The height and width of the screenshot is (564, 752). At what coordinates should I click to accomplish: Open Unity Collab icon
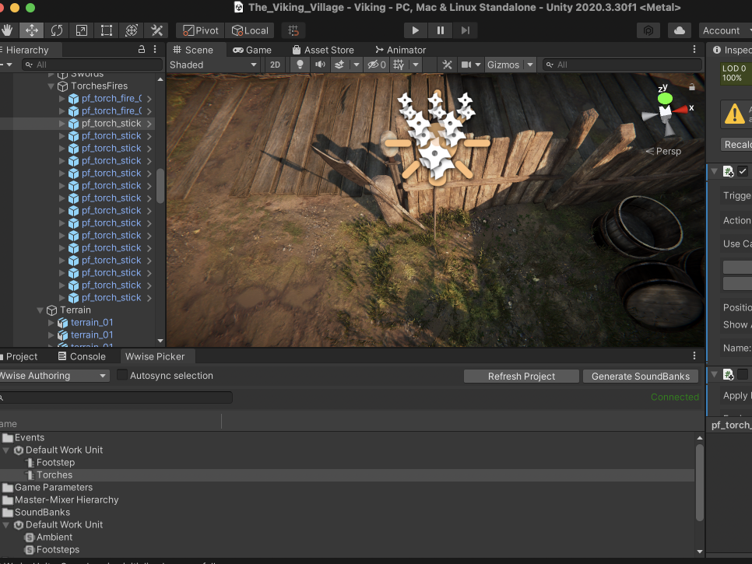coord(648,30)
